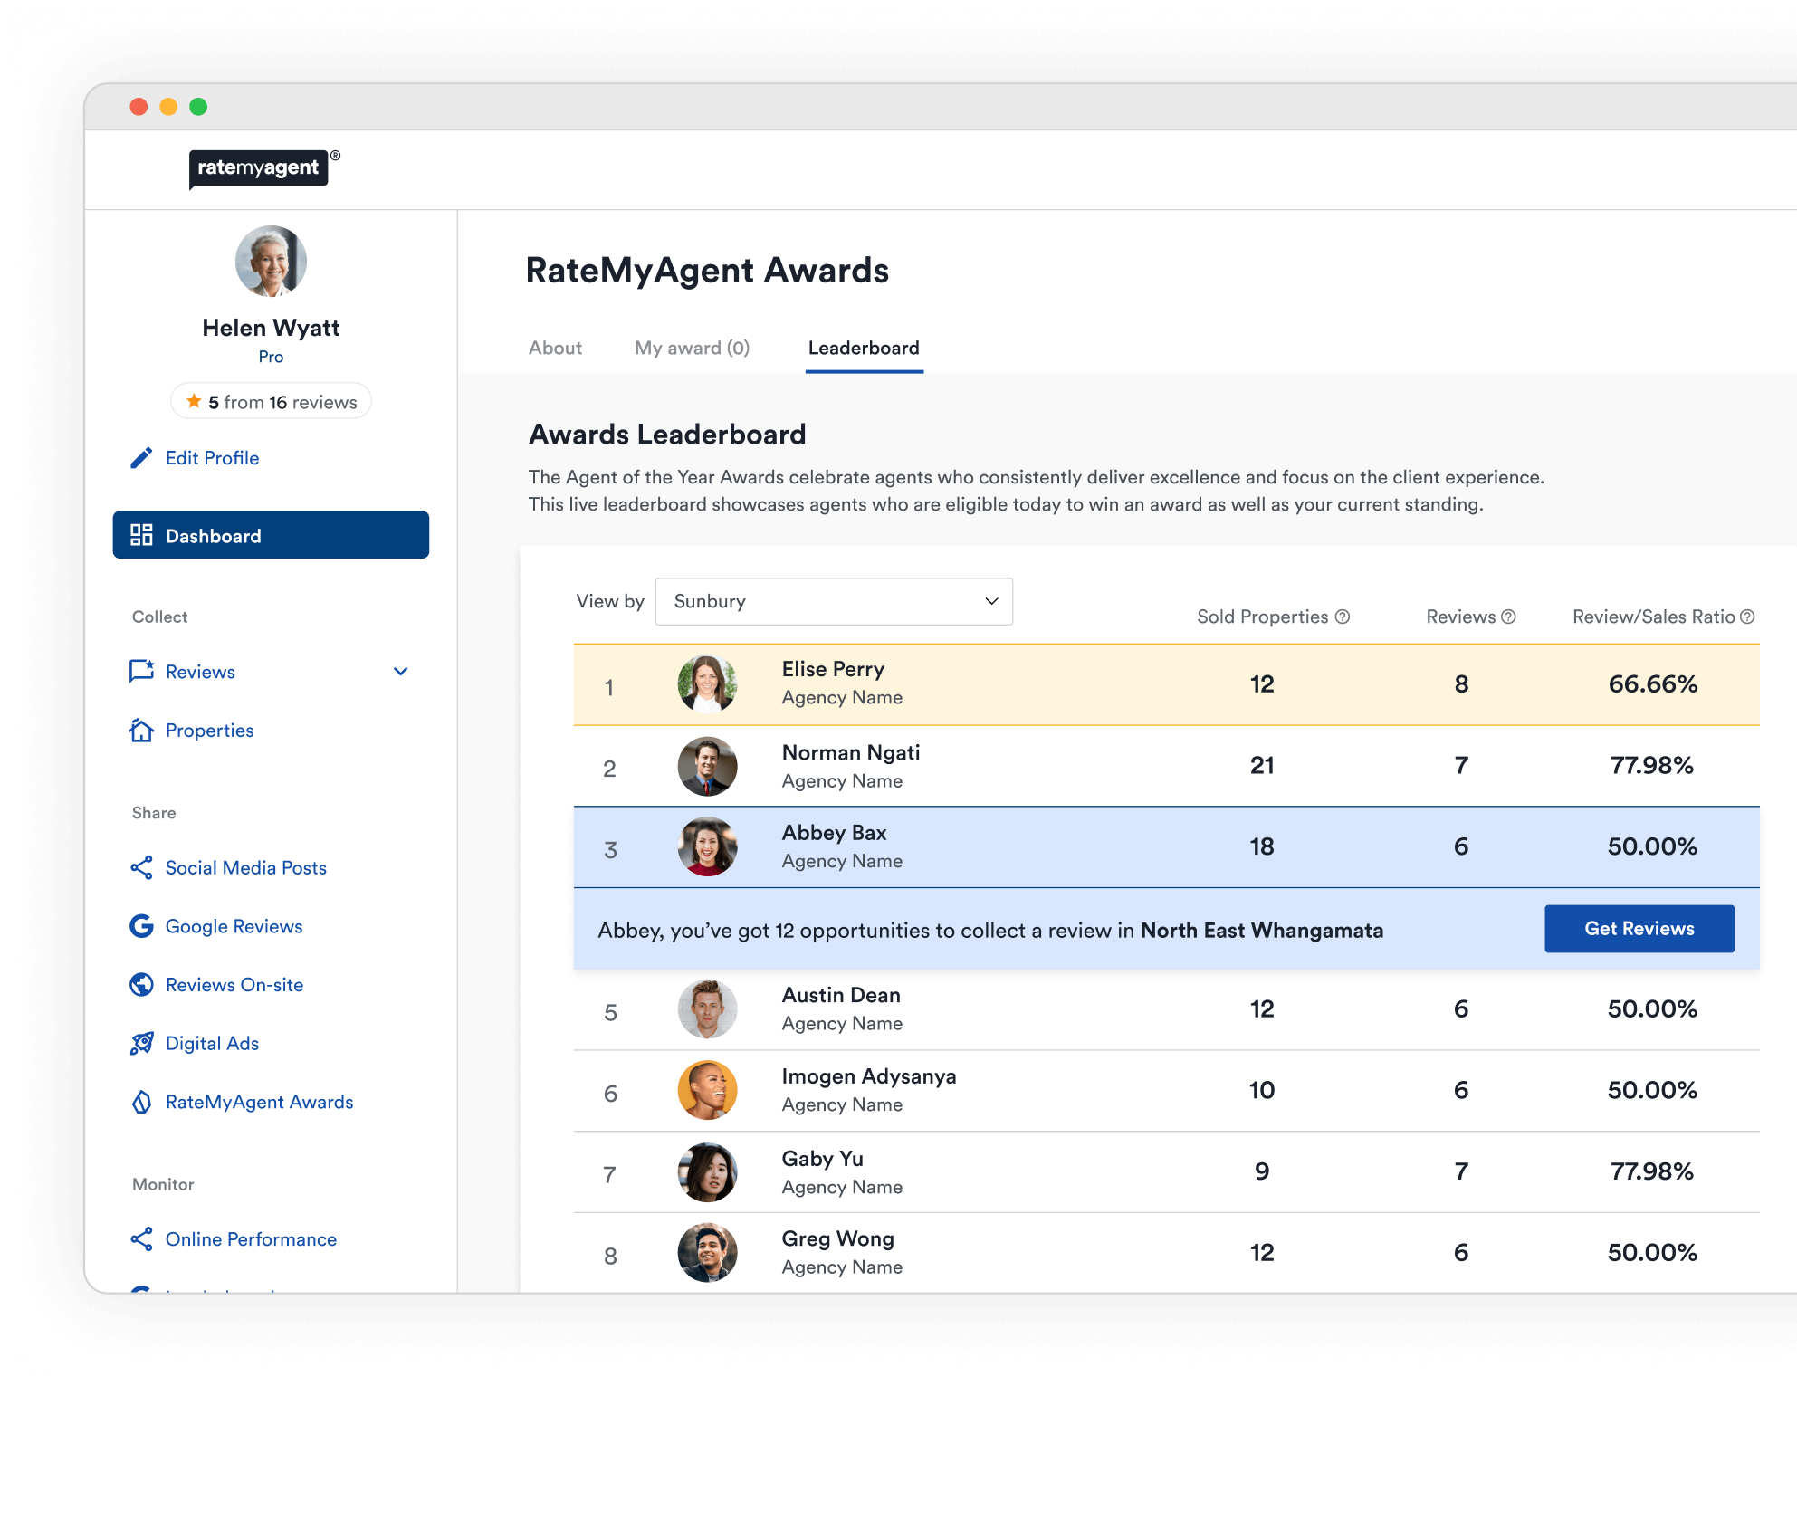Click the RateMyAgent Awards medal icon
The width and height of the screenshot is (1797, 1539).
[x=141, y=1102]
